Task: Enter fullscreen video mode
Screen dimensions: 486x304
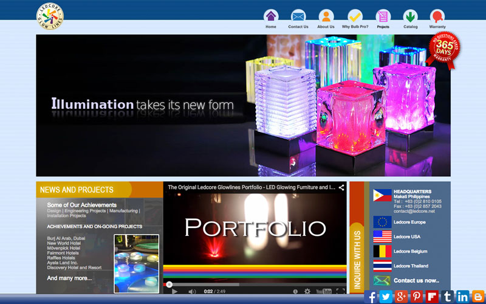Action: tap(340, 291)
